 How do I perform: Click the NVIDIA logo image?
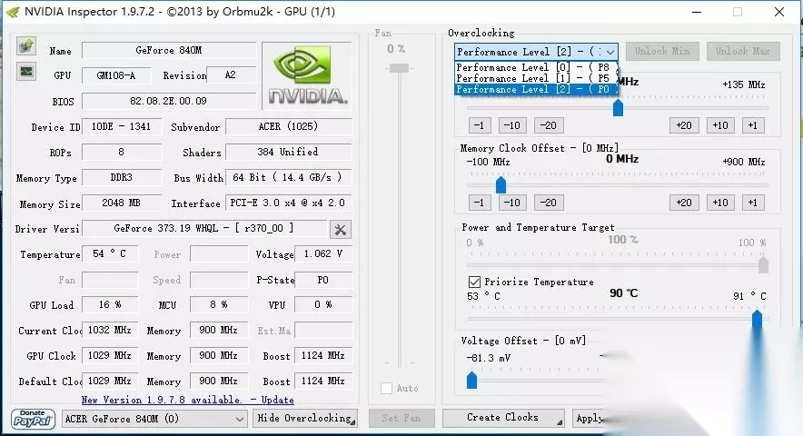(307, 75)
